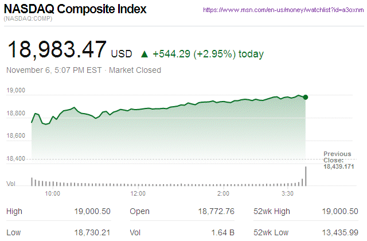
Task: Click the green dot at chart line end
Action: tap(306, 97)
